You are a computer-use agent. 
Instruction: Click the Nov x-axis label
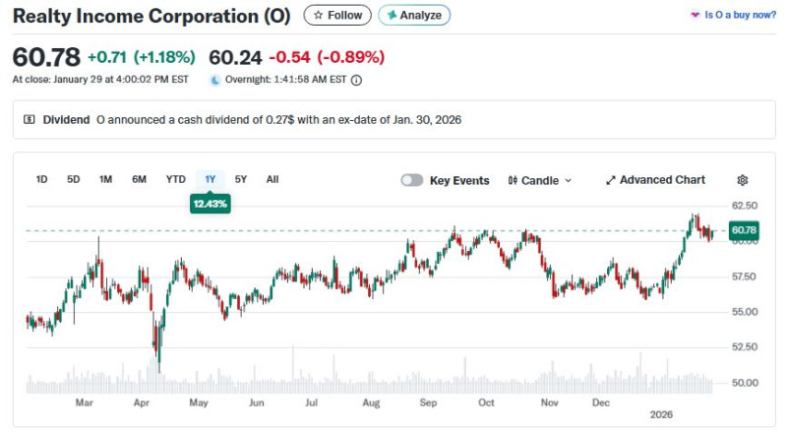549,402
